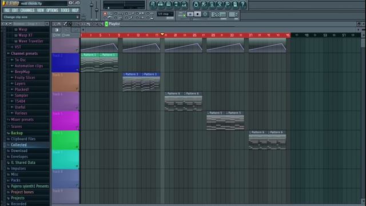Open the step sequencer shortcut icon
The height and width of the screenshot is (206, 366).
pos(161,4)
